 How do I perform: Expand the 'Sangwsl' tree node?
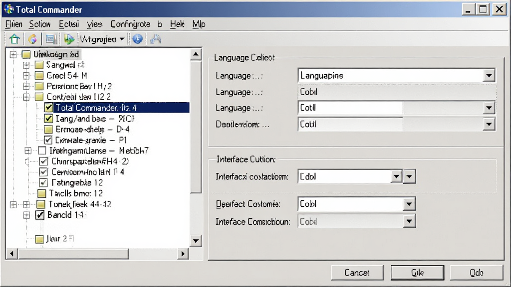point(27,65)
